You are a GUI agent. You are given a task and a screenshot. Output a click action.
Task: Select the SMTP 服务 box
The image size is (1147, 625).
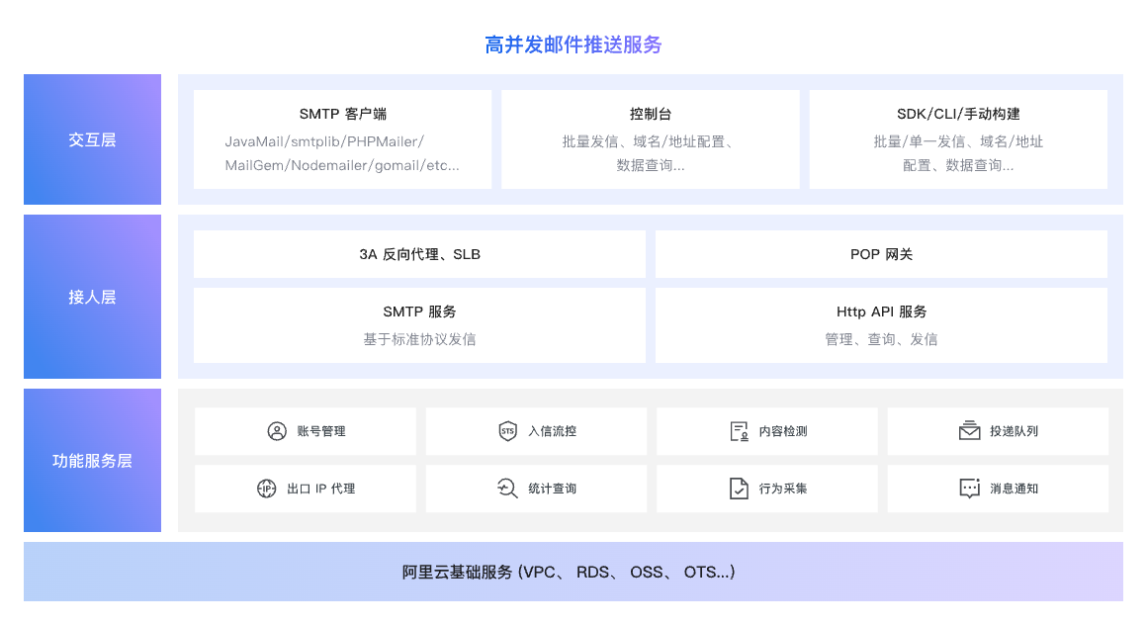(419, 325)
